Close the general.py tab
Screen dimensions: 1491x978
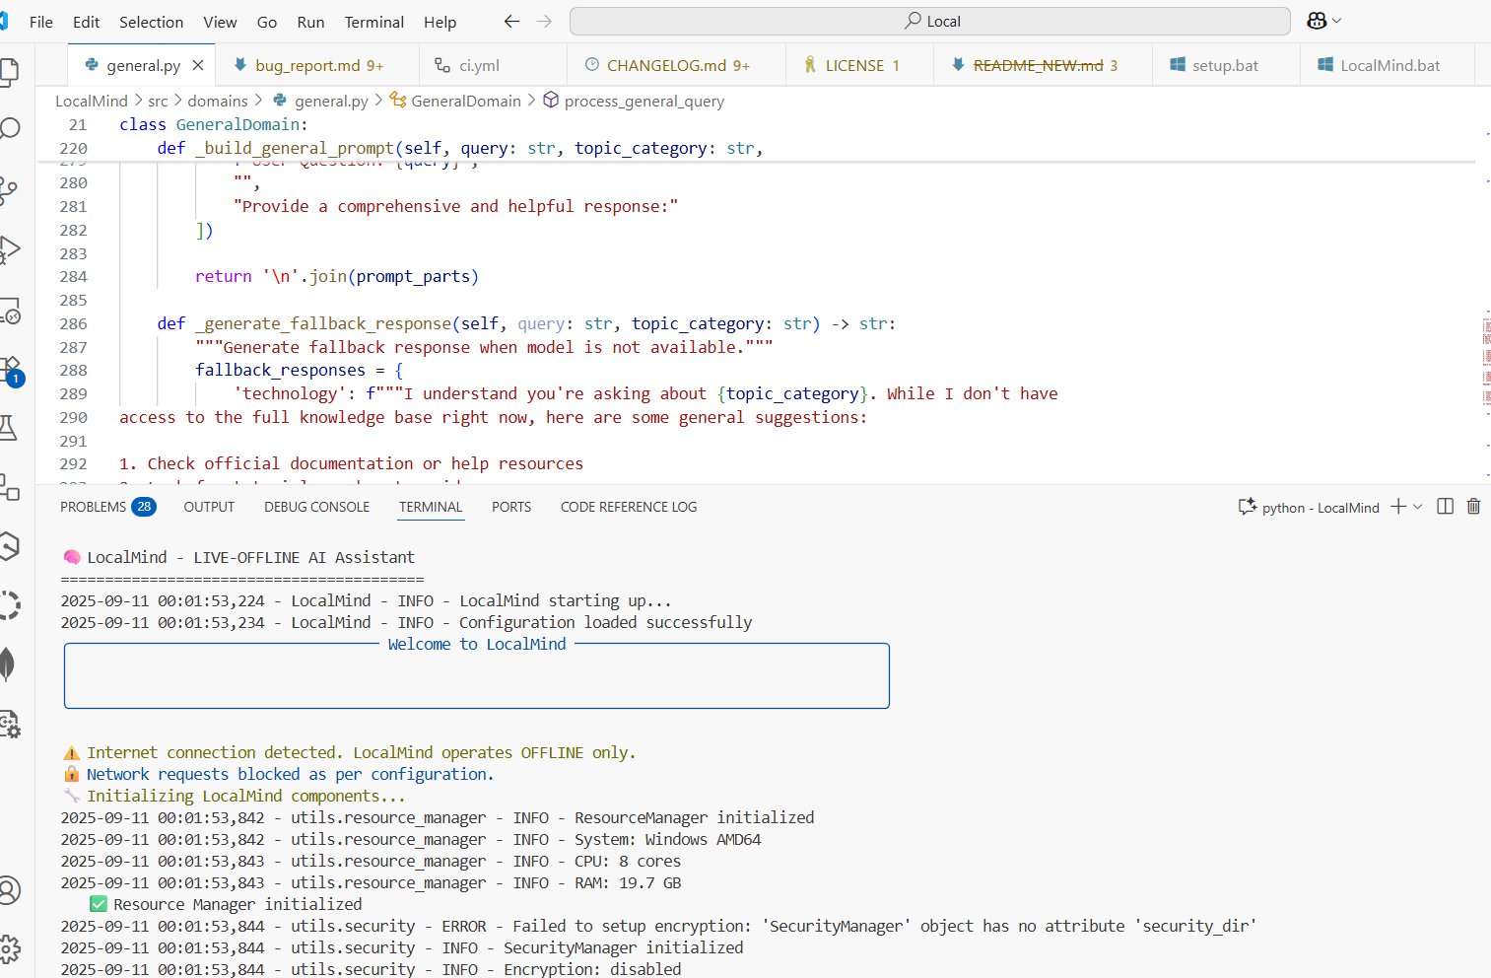198,65
